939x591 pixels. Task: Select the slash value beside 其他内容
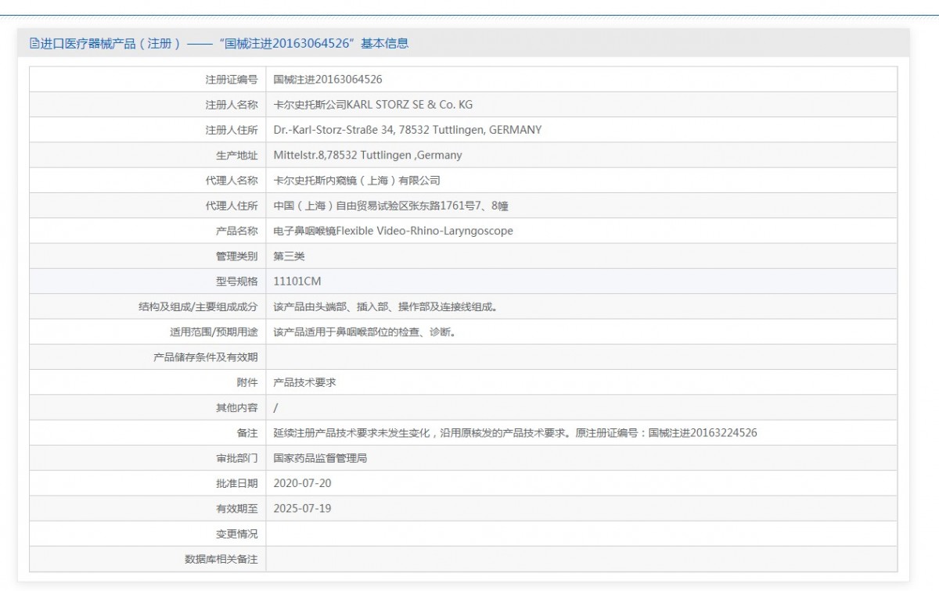pos(275,407)
